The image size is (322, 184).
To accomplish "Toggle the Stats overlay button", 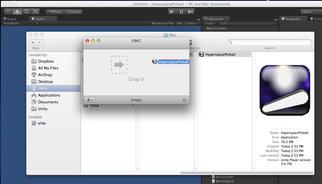I will click(180, 23).
